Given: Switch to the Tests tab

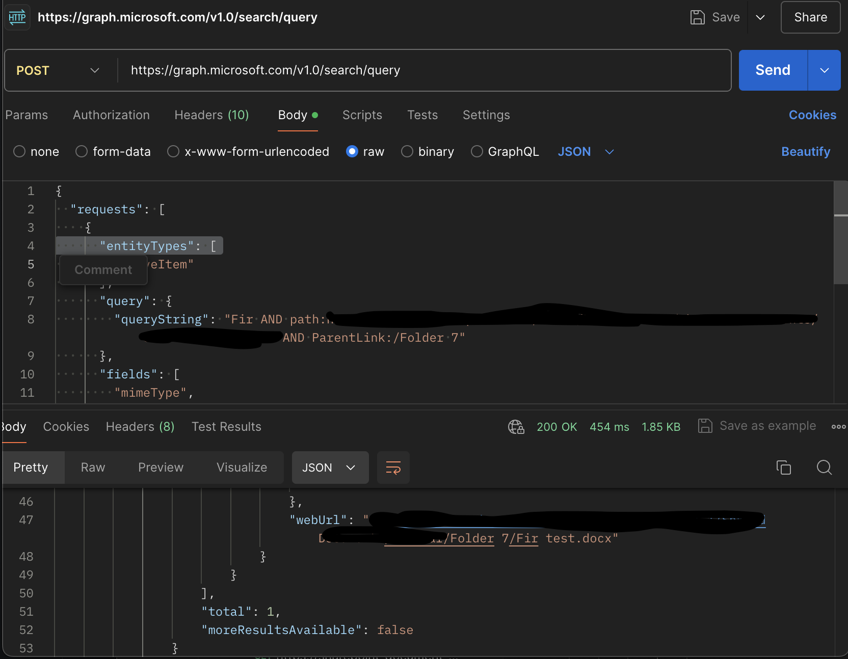Looking at the screenshot, I should coord(422,115).
